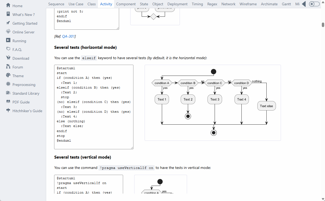Select the Deployment tab
The height and width of the screenshot is (201, 325).
point(177,4)
